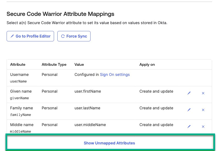Edit the Middle name mapping with pencil icon
Screen dimensions: 217x151
[x=189, y=127]
